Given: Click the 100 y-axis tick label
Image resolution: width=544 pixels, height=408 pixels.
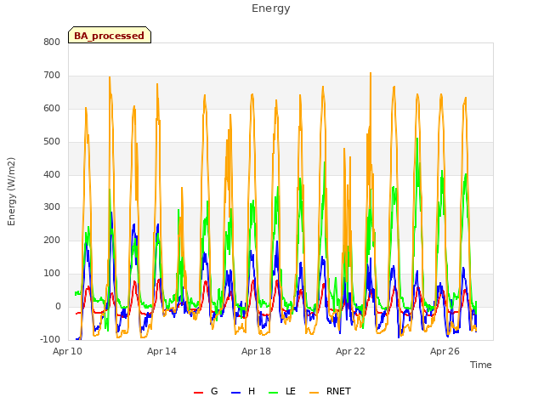Looking at the screenshot, I should click(x=52, y=274).
